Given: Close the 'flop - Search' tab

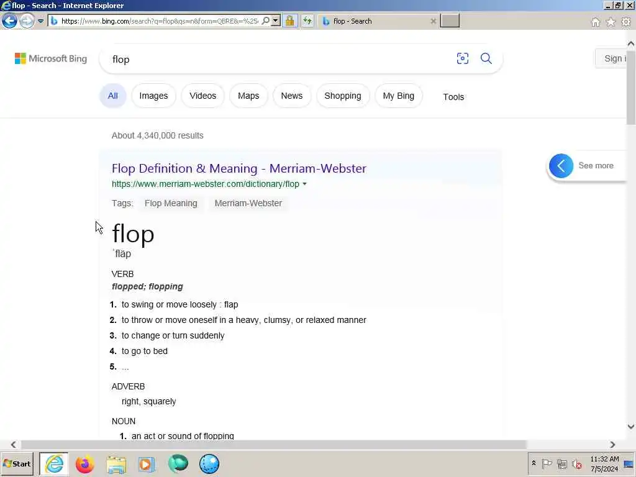Looking at the screenshot, I should pyautogui.click(x=433, y=21).
